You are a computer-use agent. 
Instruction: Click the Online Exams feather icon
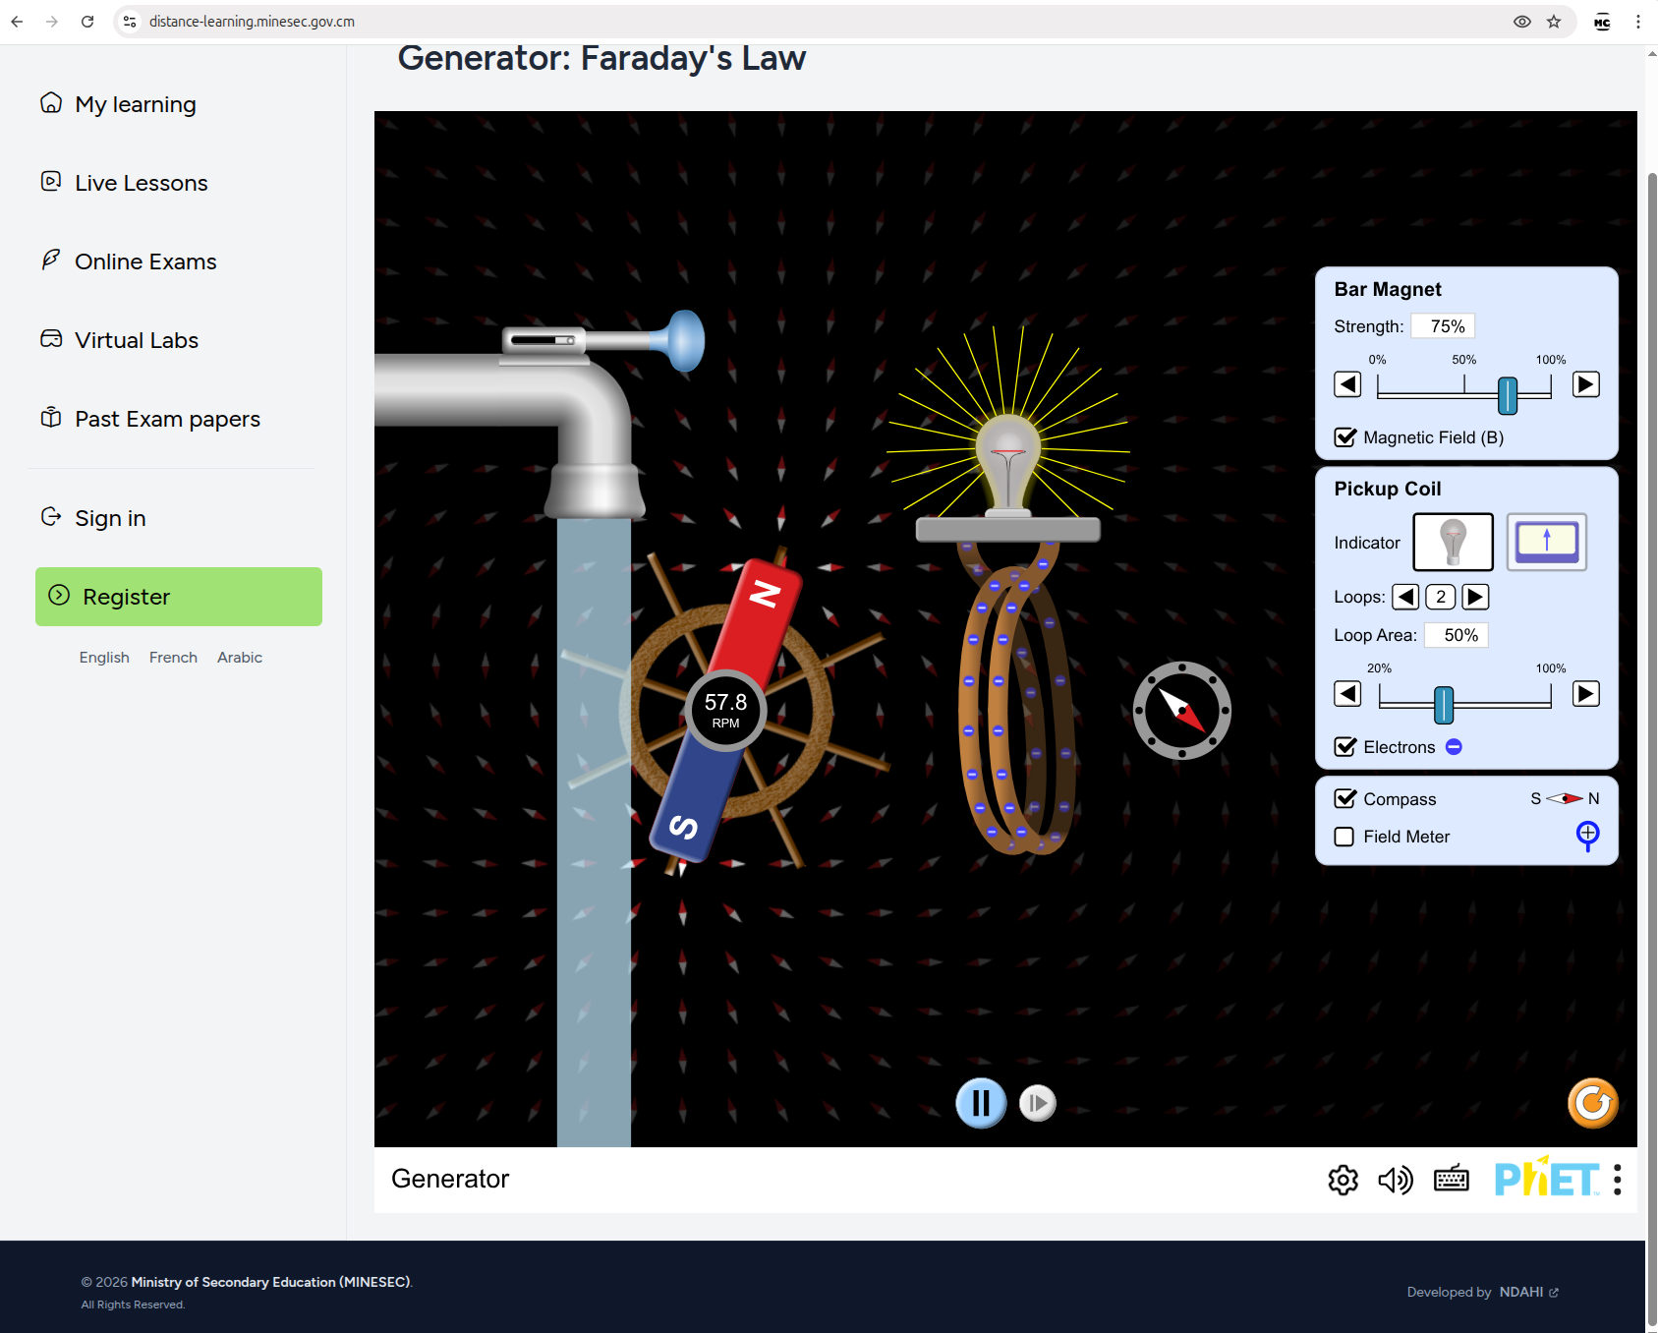pyautogui.click(x=51, y=260)
